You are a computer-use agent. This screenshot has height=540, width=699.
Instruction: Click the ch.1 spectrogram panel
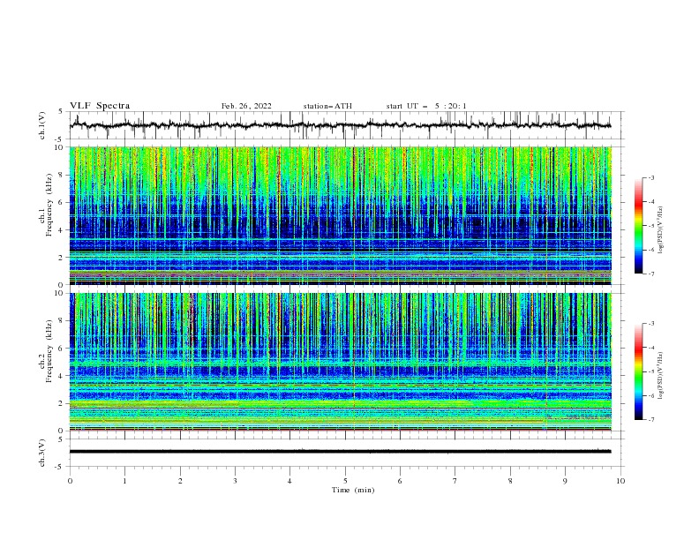pos(341,215)
